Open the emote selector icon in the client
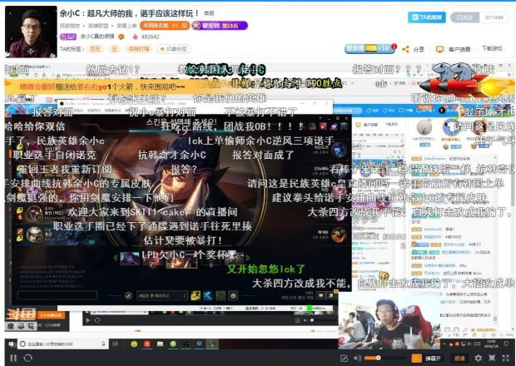This screenshot has height=366, width=516. 233,295
